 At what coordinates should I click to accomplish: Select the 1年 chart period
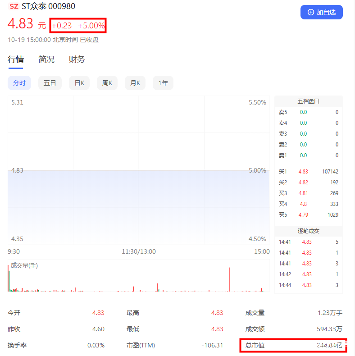(163, 83)
